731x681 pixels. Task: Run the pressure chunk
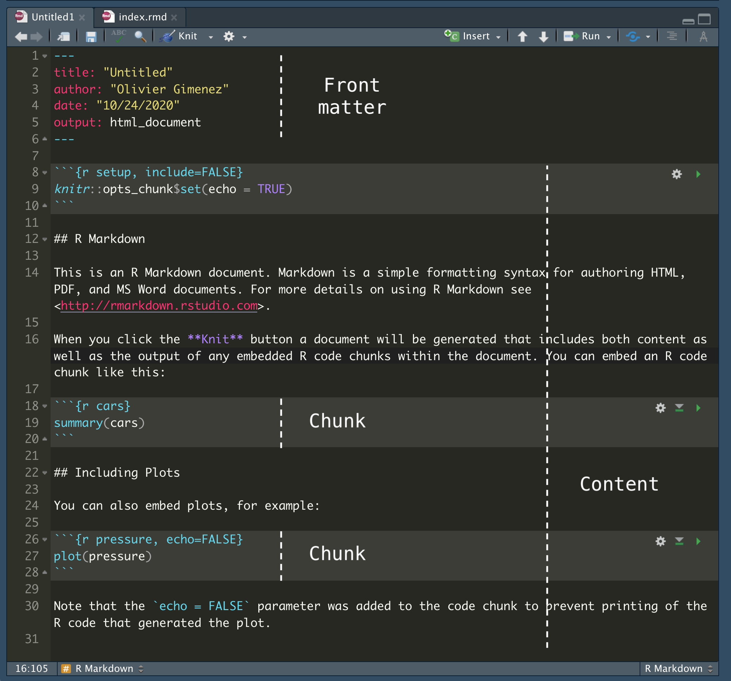click(698, 541)
